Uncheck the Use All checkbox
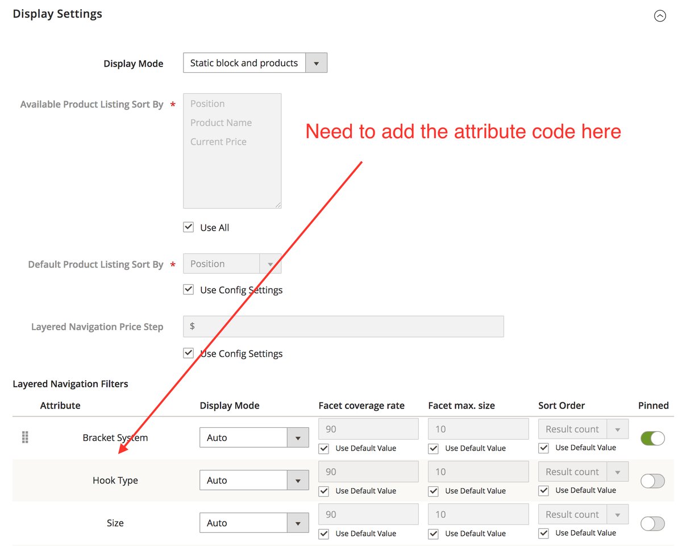This screenshot has height=546, width=682. (188, 227)
